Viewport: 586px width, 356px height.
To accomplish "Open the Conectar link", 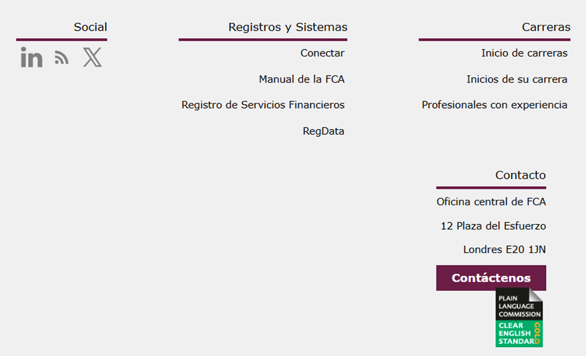I will [x=323, y=53].
